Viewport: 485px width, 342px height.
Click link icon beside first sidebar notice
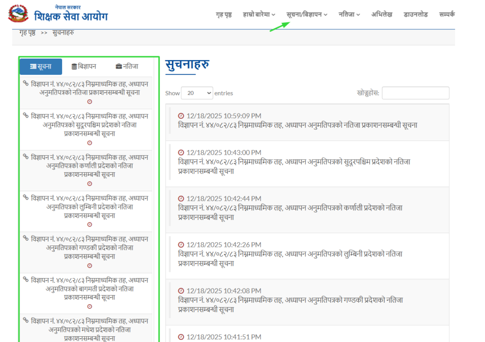click(26, 84)
